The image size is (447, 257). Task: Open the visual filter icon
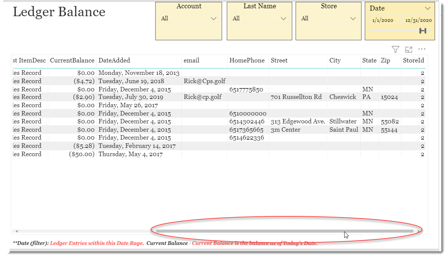coord(395,49)
